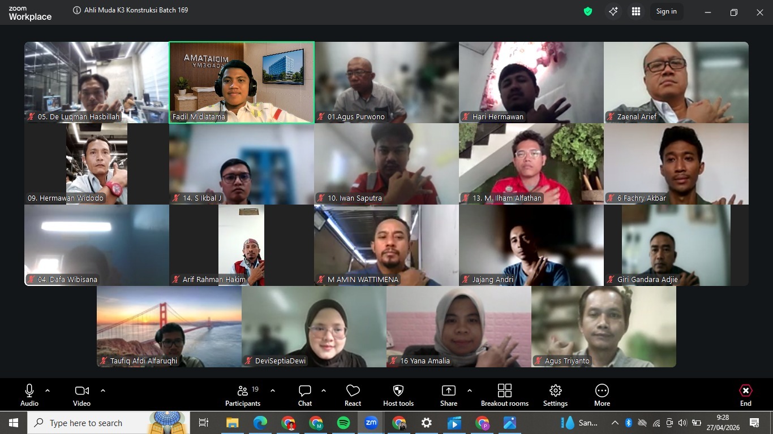Open the apps grid menu at top
The image size is (773, 434).
tap(636, 11)
